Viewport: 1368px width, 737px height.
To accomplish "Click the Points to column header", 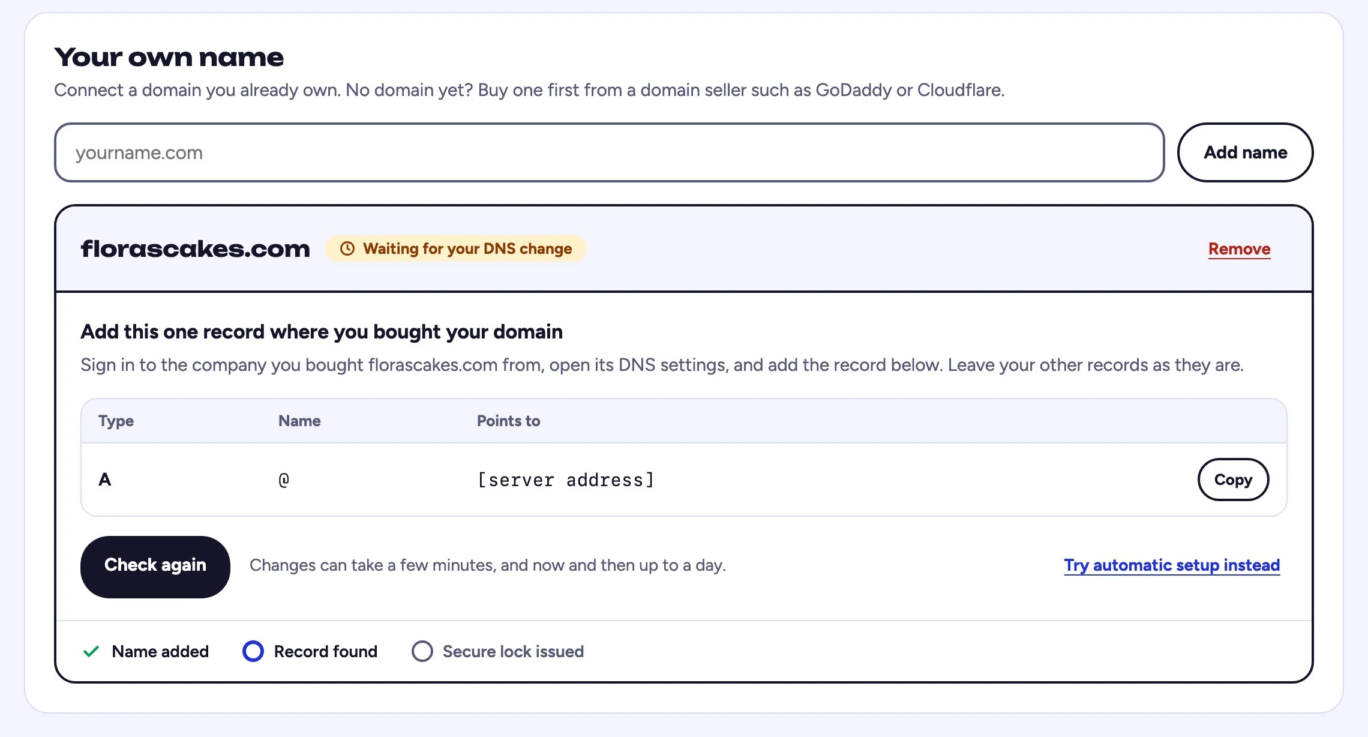I will pyautogui.click(x=508, y=421).
